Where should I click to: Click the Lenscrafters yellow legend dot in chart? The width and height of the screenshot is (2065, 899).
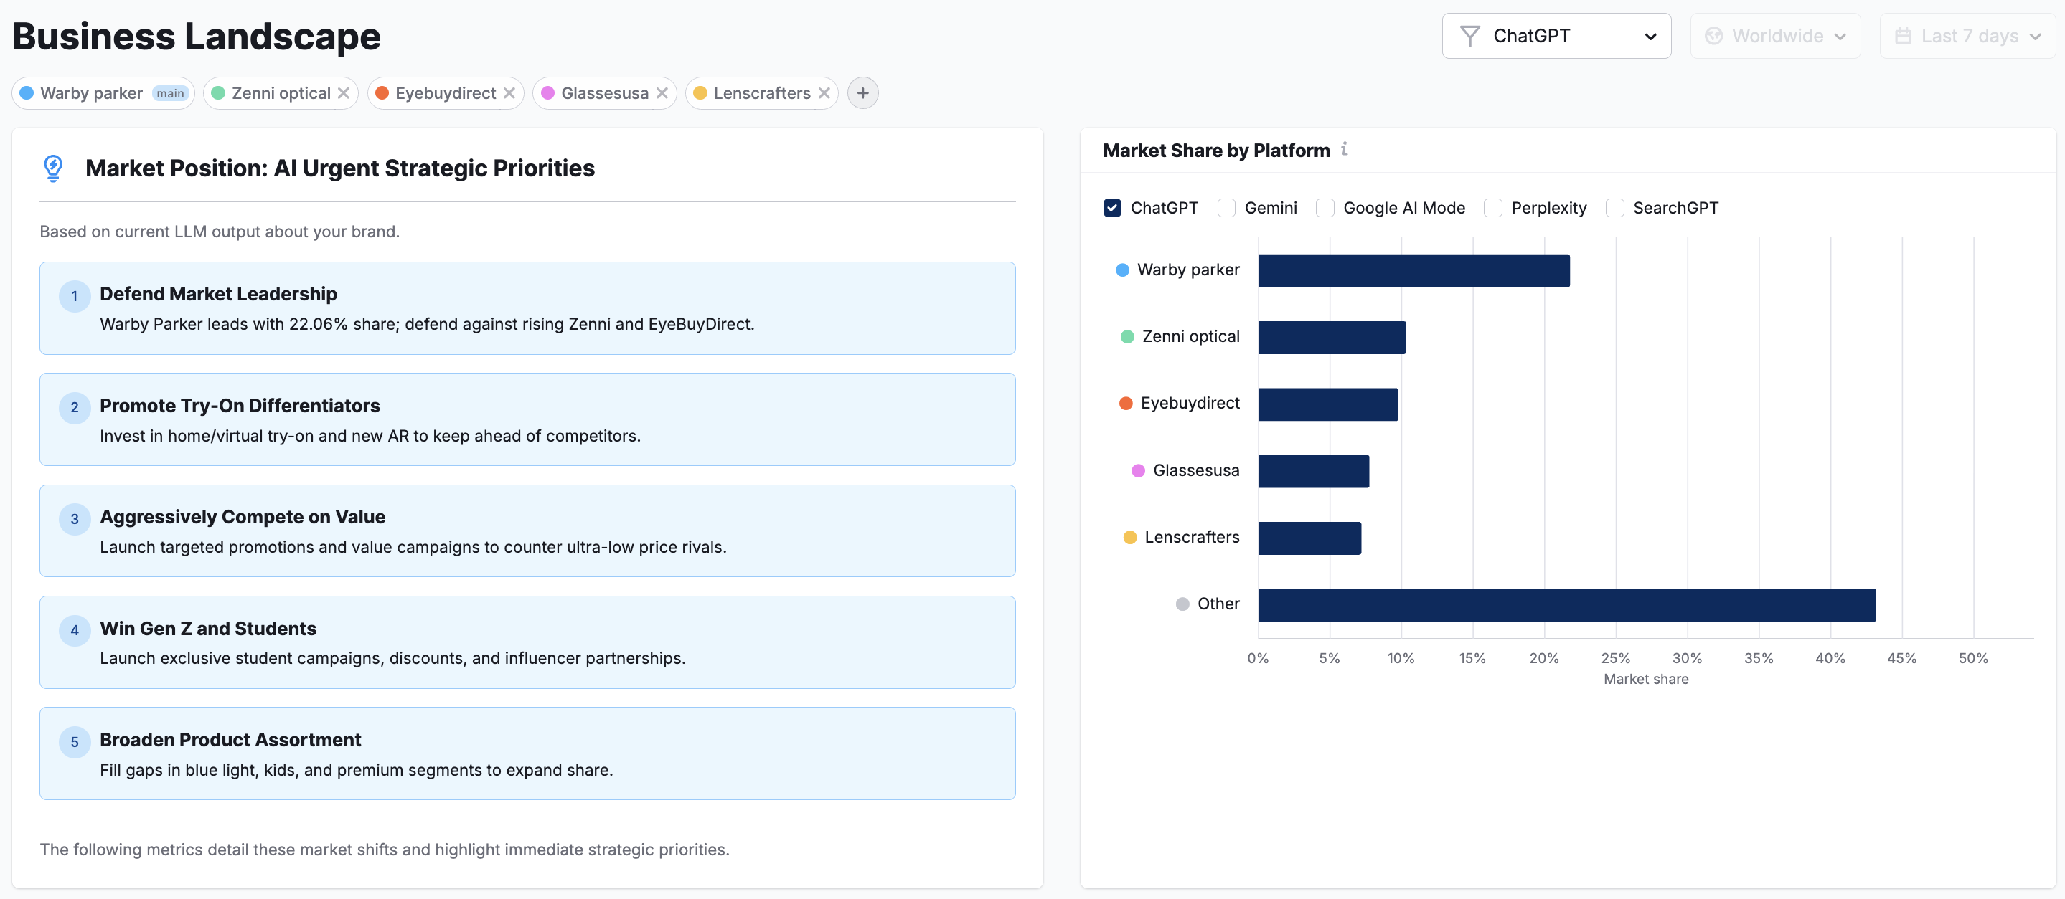click(1129, 537)
